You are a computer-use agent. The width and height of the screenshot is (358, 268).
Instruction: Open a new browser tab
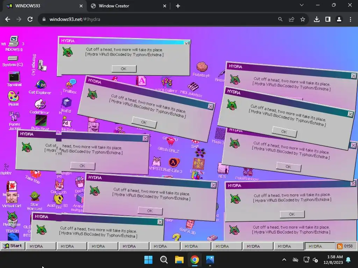pyautogui.click(x=178, y=6)
